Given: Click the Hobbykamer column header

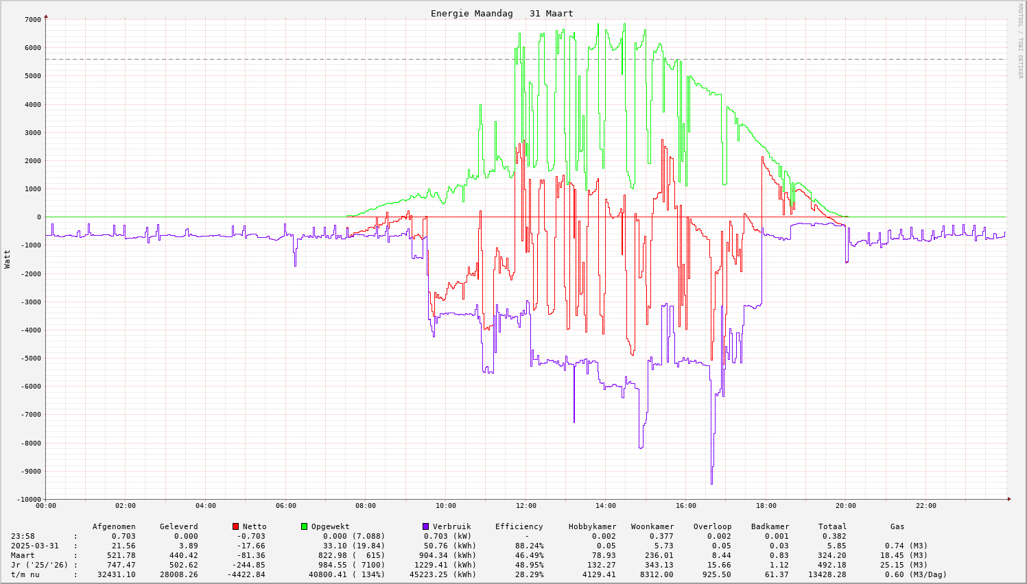Looking at the screenshot, I should pos(592,526).
